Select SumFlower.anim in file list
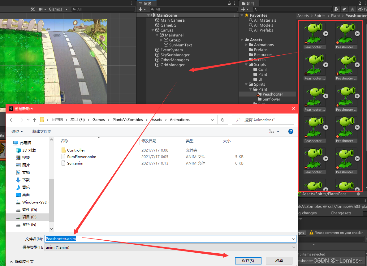This screenshot has width=367, height=266. 81,157
